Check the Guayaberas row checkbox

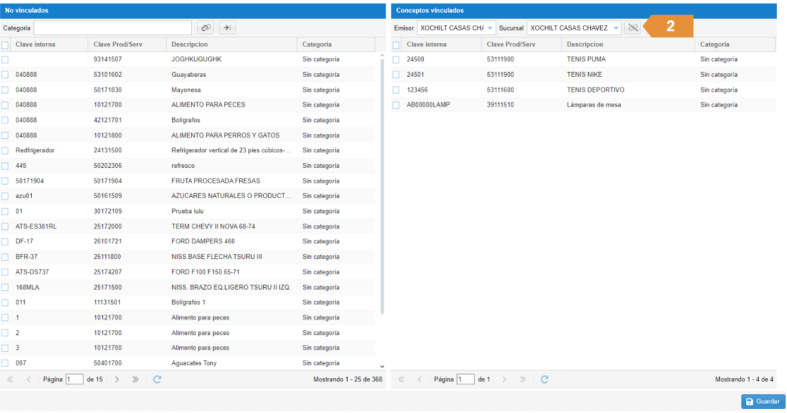(x=5, y=75)
